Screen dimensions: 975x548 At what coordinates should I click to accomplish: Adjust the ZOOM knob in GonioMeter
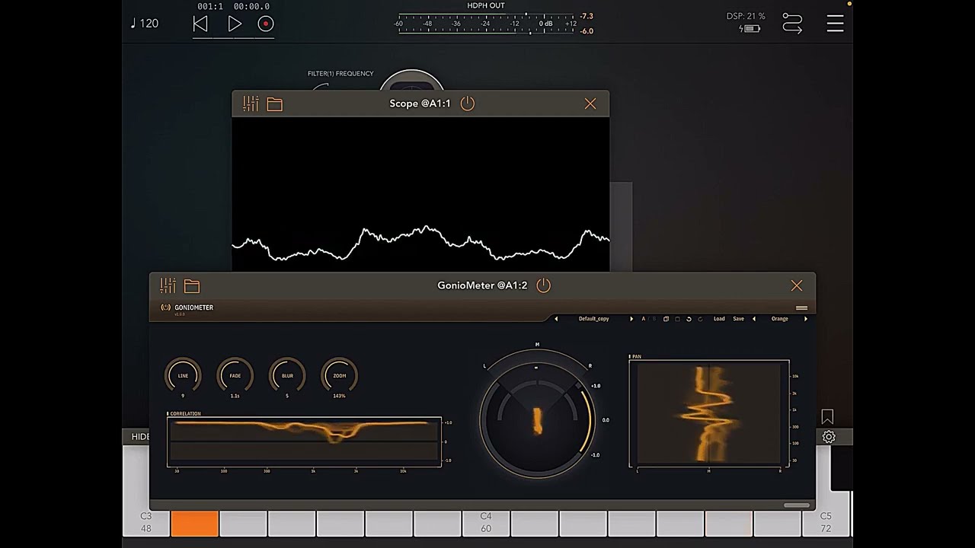pyautogui.click(x=340, y=375)
